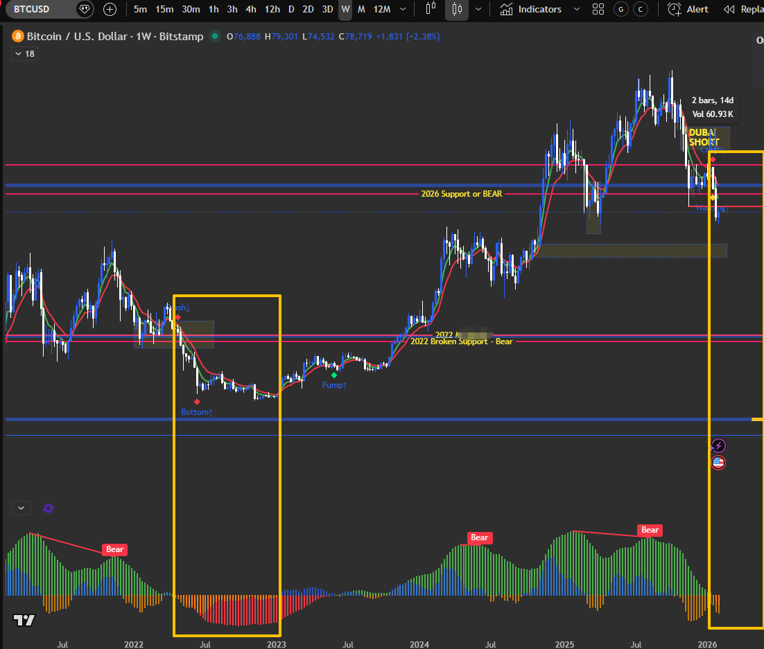Viewport: 764px width, 649px height.
Task: Click the close price value 78,719
Action: [x=358, y=37]
